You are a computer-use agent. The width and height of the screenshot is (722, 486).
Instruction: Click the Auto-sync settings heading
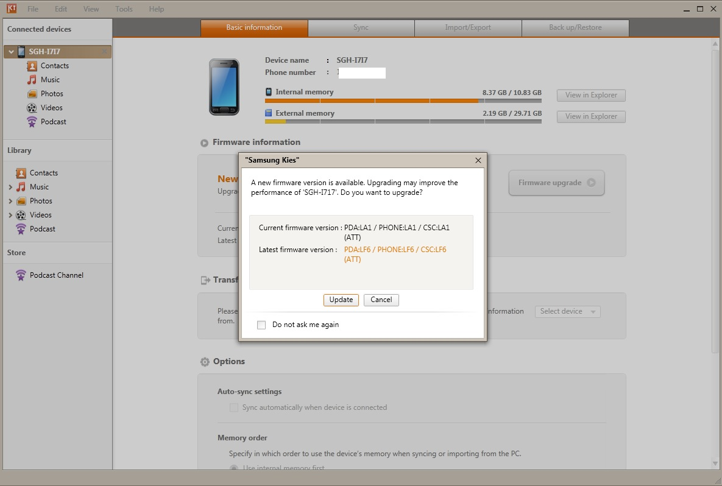tap(250, 392)
